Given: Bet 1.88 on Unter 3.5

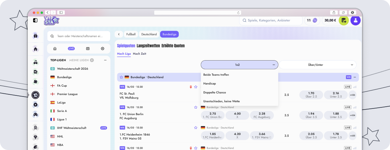Looking at the screenshot, I should pos(336,115).
